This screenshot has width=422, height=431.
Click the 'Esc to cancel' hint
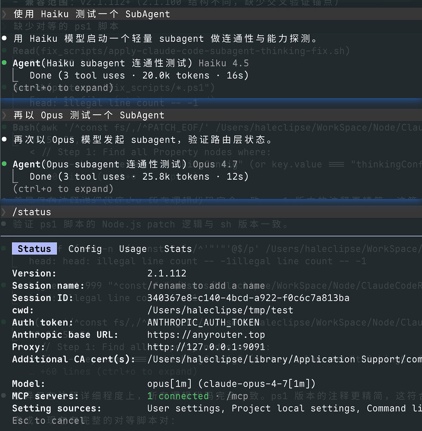[x=49, y=420]
